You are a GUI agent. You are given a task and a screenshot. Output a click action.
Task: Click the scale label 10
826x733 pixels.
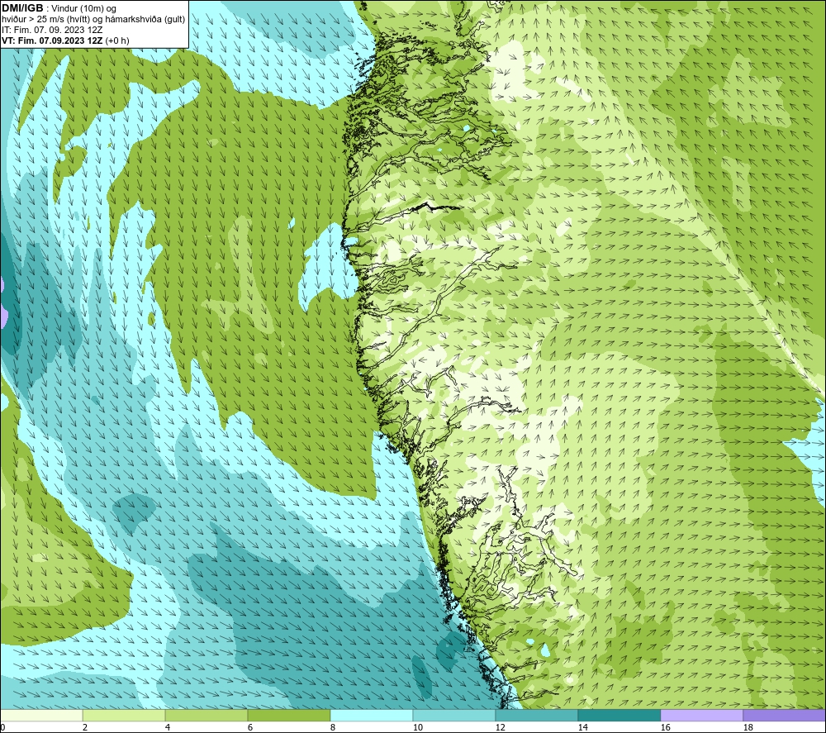tap(417, 728)
